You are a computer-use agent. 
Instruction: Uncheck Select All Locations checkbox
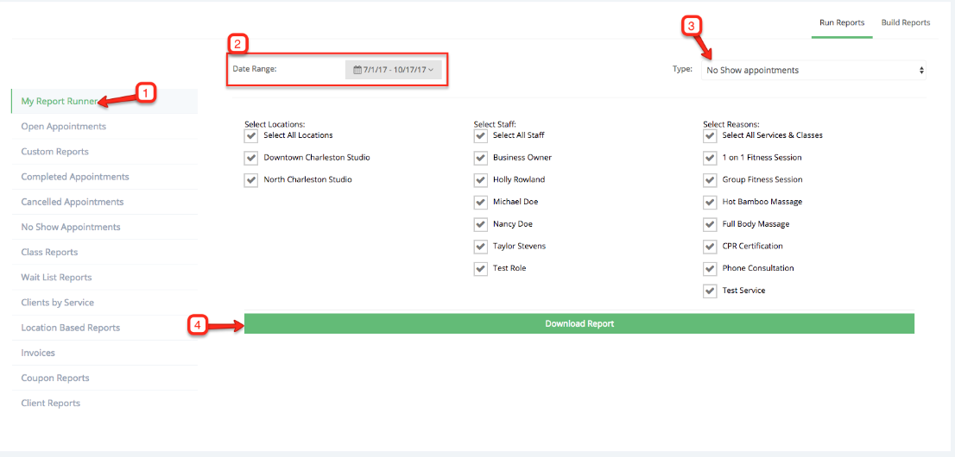tap(251, 135)
